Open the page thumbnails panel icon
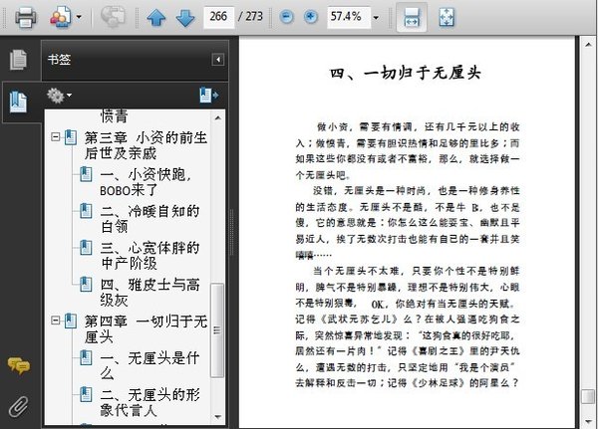 coord(18,60)
